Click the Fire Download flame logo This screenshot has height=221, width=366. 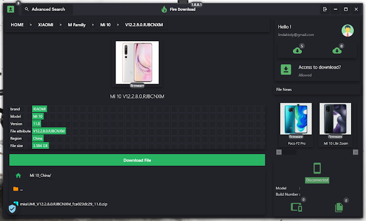click(164, 9)
